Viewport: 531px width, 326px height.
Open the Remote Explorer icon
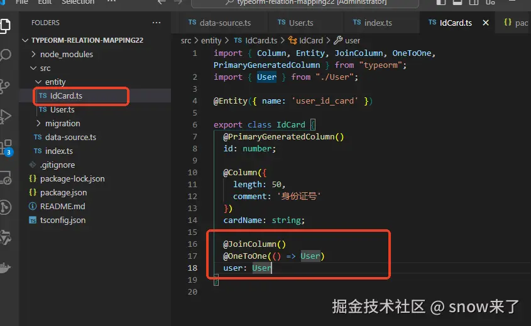[x=6, y=177]
